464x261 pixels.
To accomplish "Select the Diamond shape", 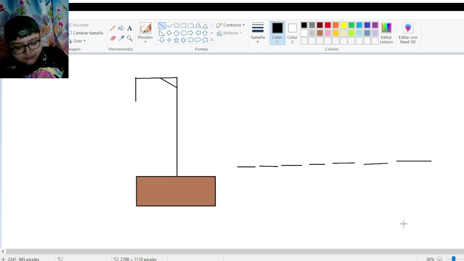I will (x=169, y=33).
